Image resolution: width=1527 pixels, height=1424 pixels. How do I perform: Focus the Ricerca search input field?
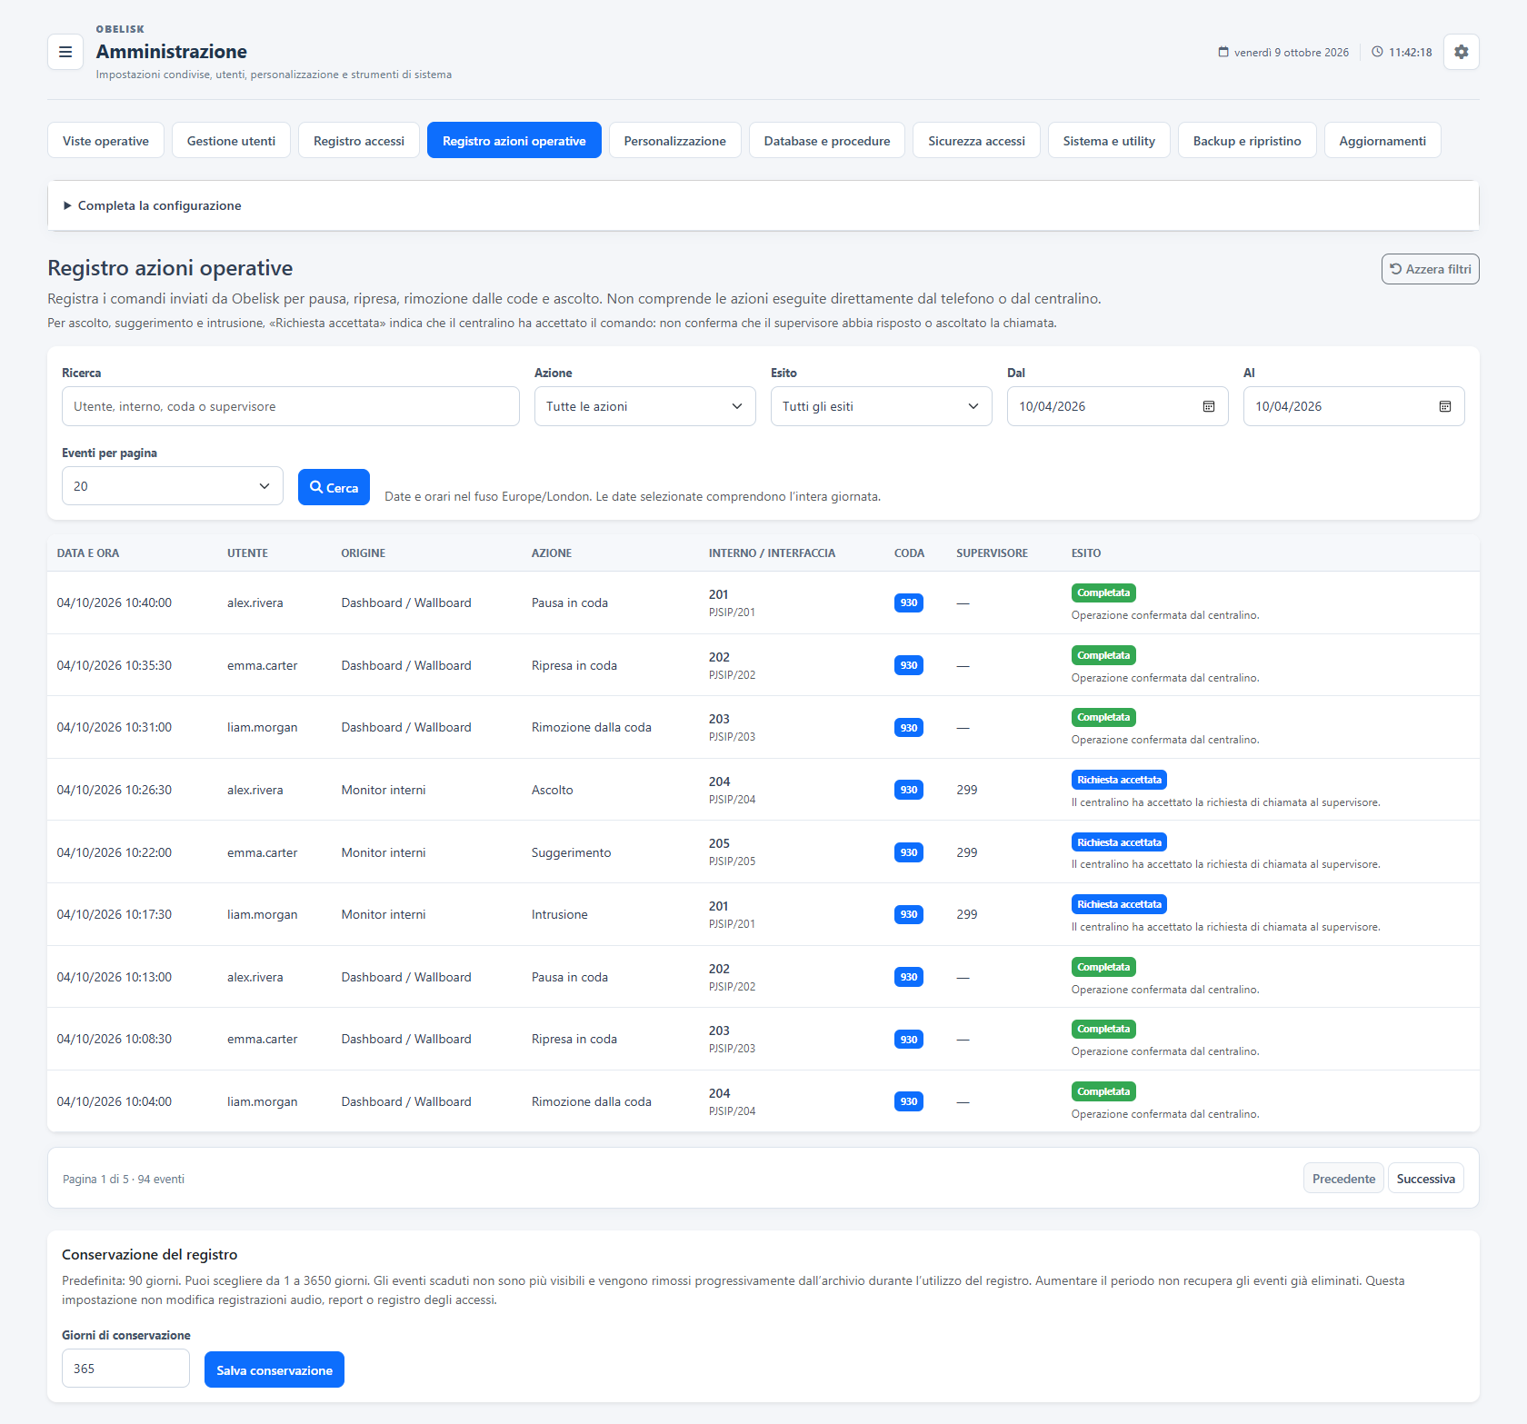click(291, 406)
